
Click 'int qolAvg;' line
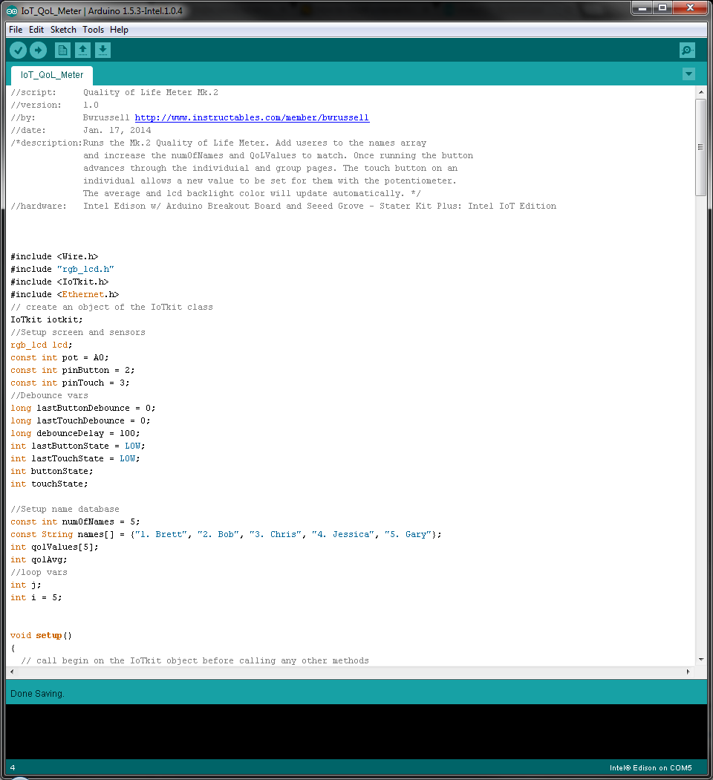39,559
